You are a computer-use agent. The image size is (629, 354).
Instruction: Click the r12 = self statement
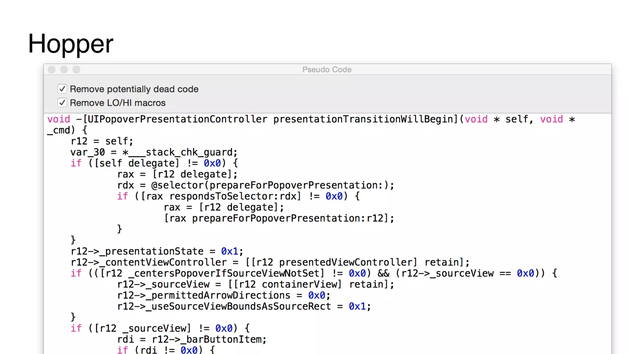[x=102, y=141]
